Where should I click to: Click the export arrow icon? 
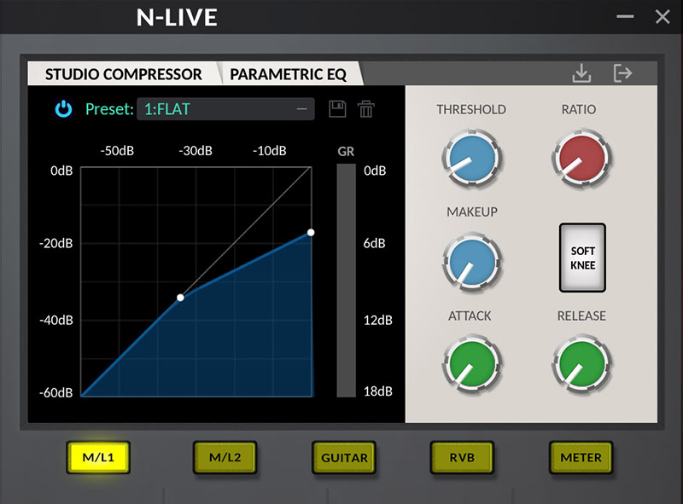coord(623,73)
